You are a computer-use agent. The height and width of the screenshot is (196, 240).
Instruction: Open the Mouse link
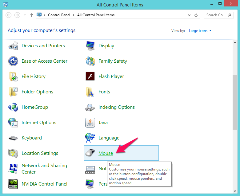click(x=106, y=153)
